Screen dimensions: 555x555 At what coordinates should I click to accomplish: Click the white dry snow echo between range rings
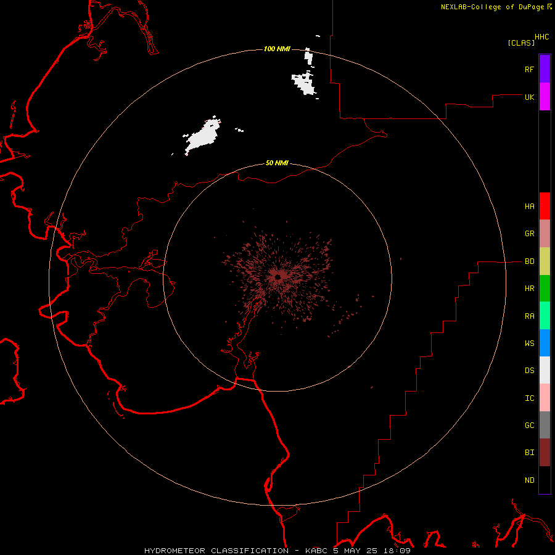click(202, 135)
